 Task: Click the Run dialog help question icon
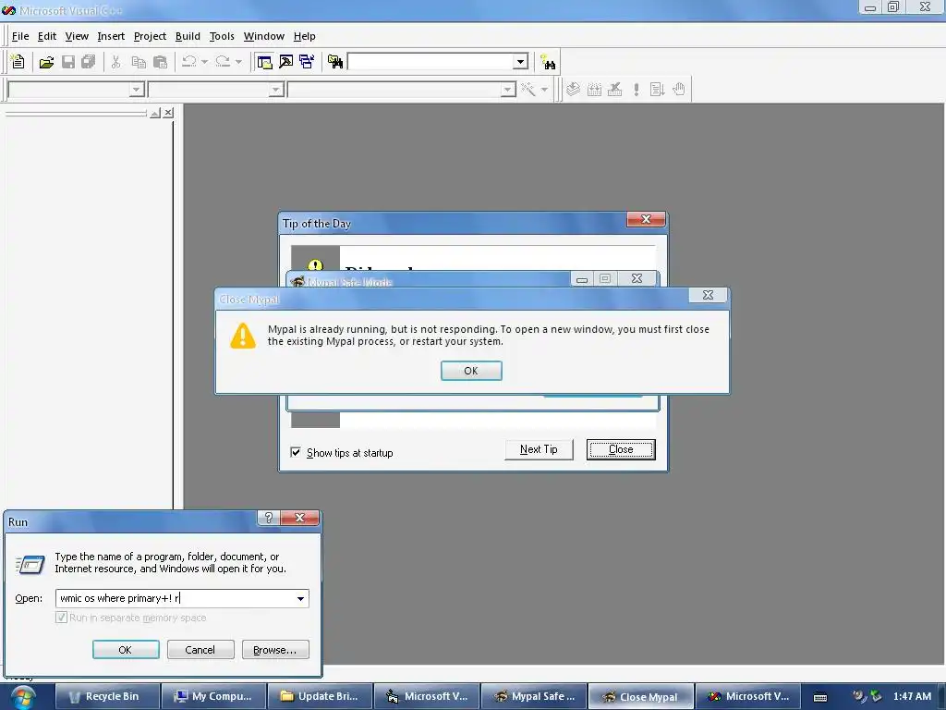(269, 518)
